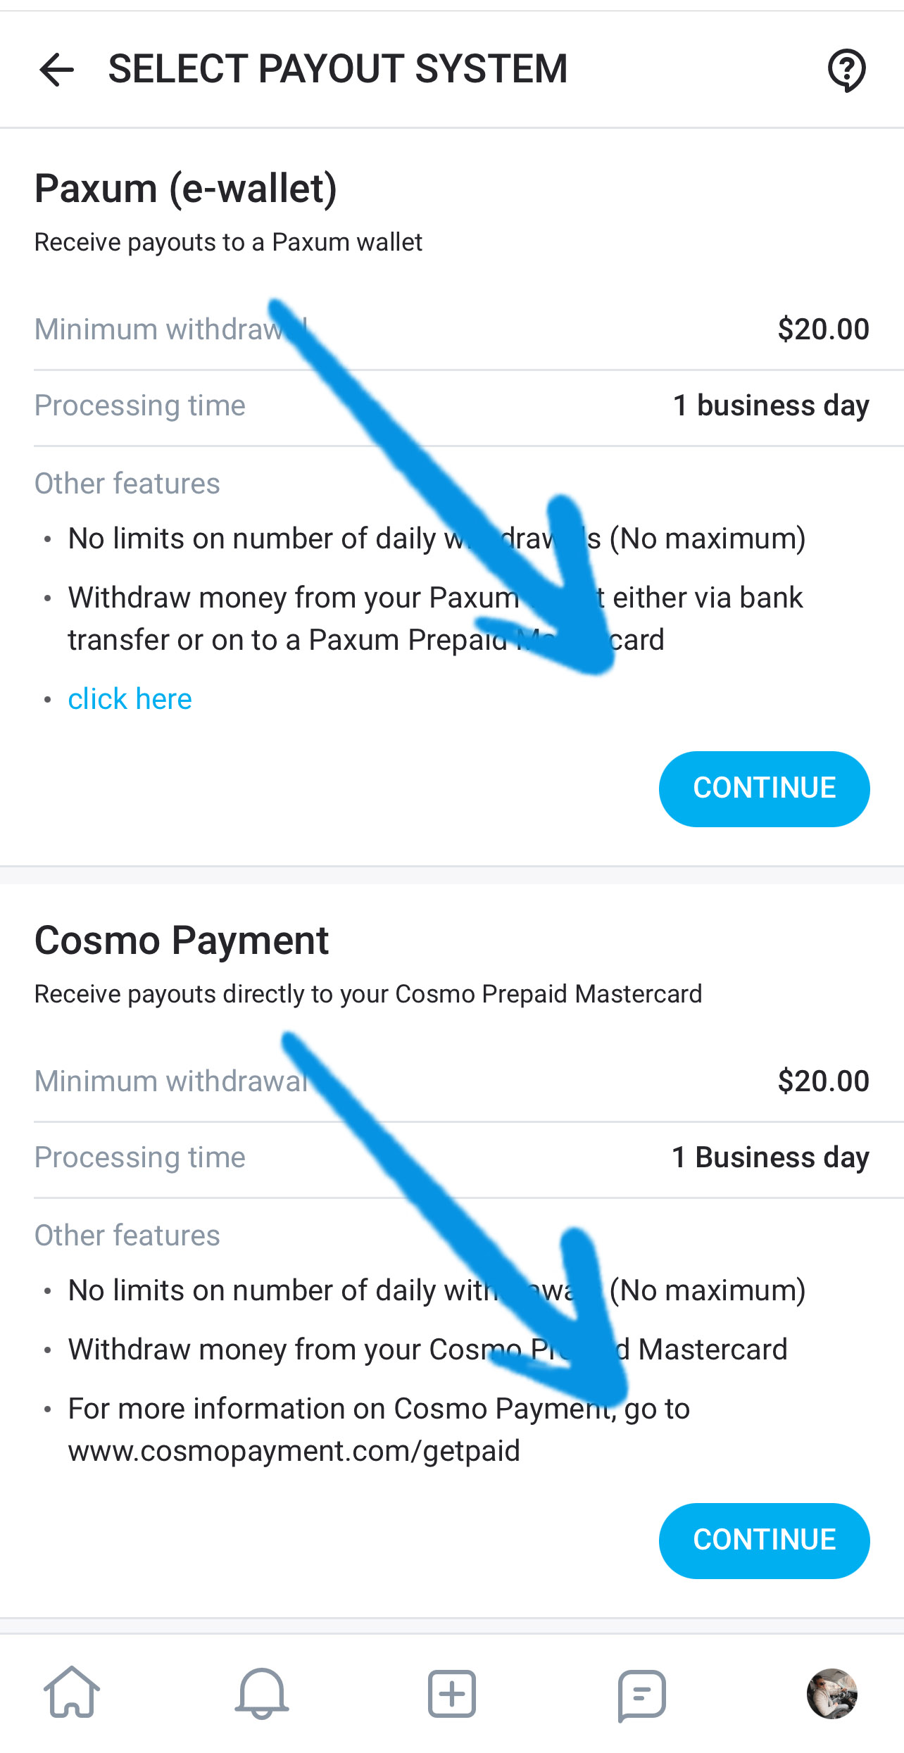Click the Paxum wallet description text
The width and height of the screenshot is (904, 1753).
coord(228,241)
